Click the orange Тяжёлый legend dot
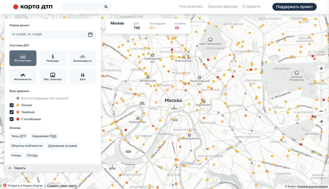 point(18,112)
